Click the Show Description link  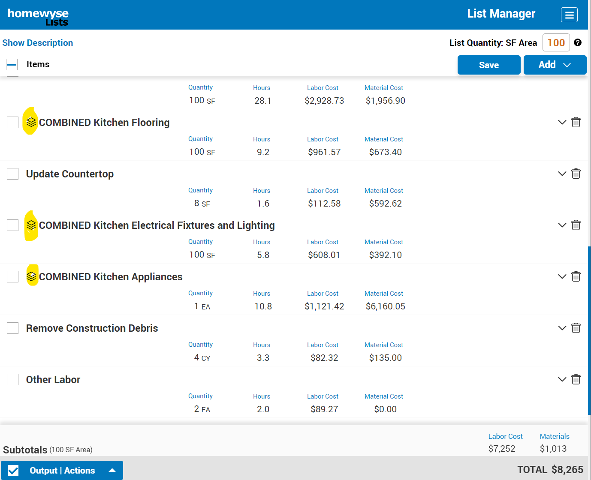click(x=38, y=43)
